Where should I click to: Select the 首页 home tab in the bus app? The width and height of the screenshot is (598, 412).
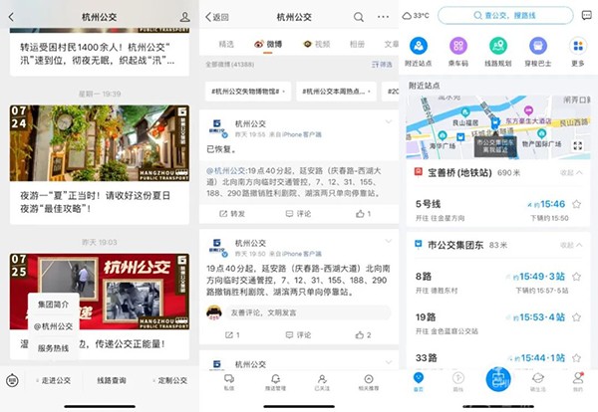click(419, 382)
